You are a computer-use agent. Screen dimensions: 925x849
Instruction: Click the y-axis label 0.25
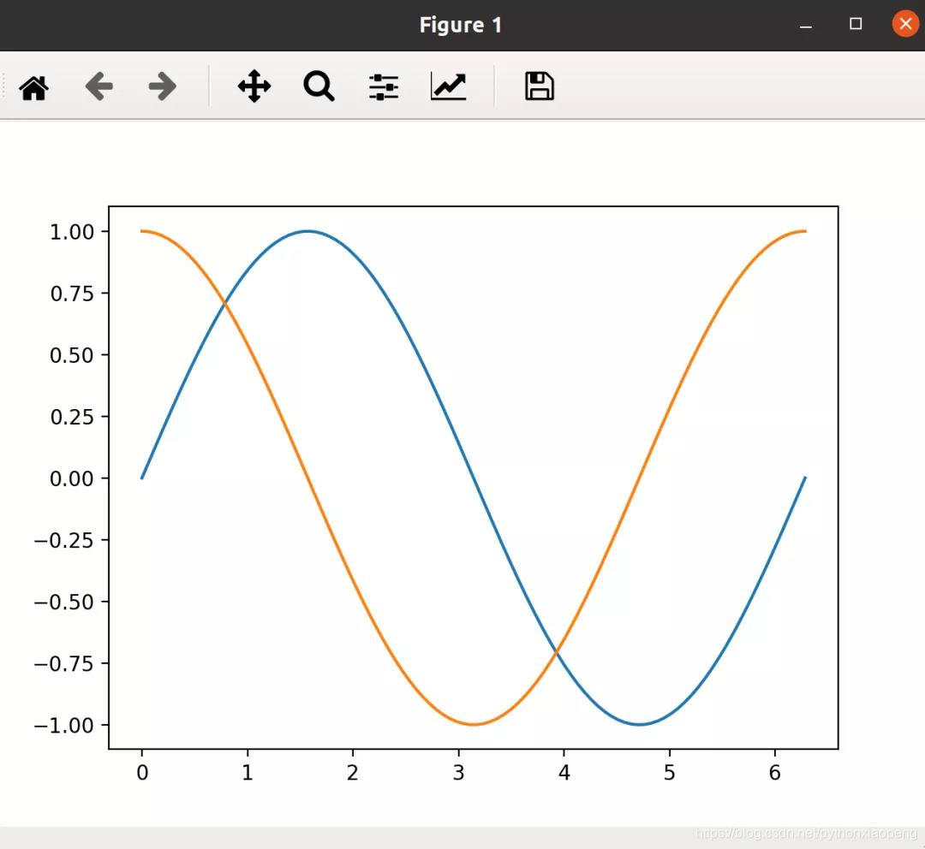point(72,417)
